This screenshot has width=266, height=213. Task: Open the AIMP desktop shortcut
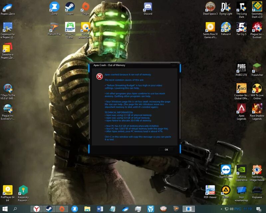tap(226, 192)
